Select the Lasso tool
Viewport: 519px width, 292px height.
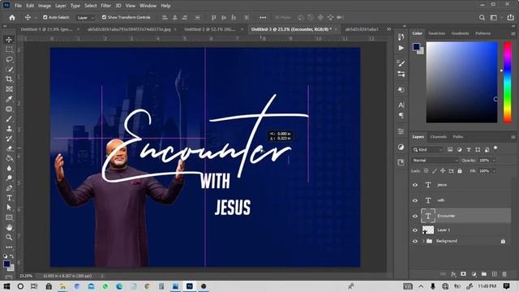click(9, 59)
